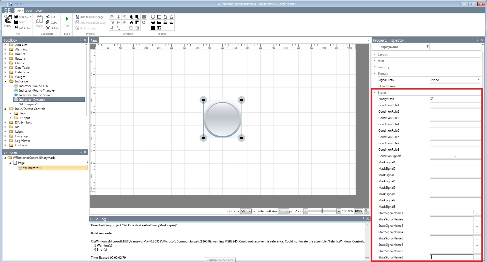Open the Grid size dropdown
The image size is (487, 262).
[249, 211]
